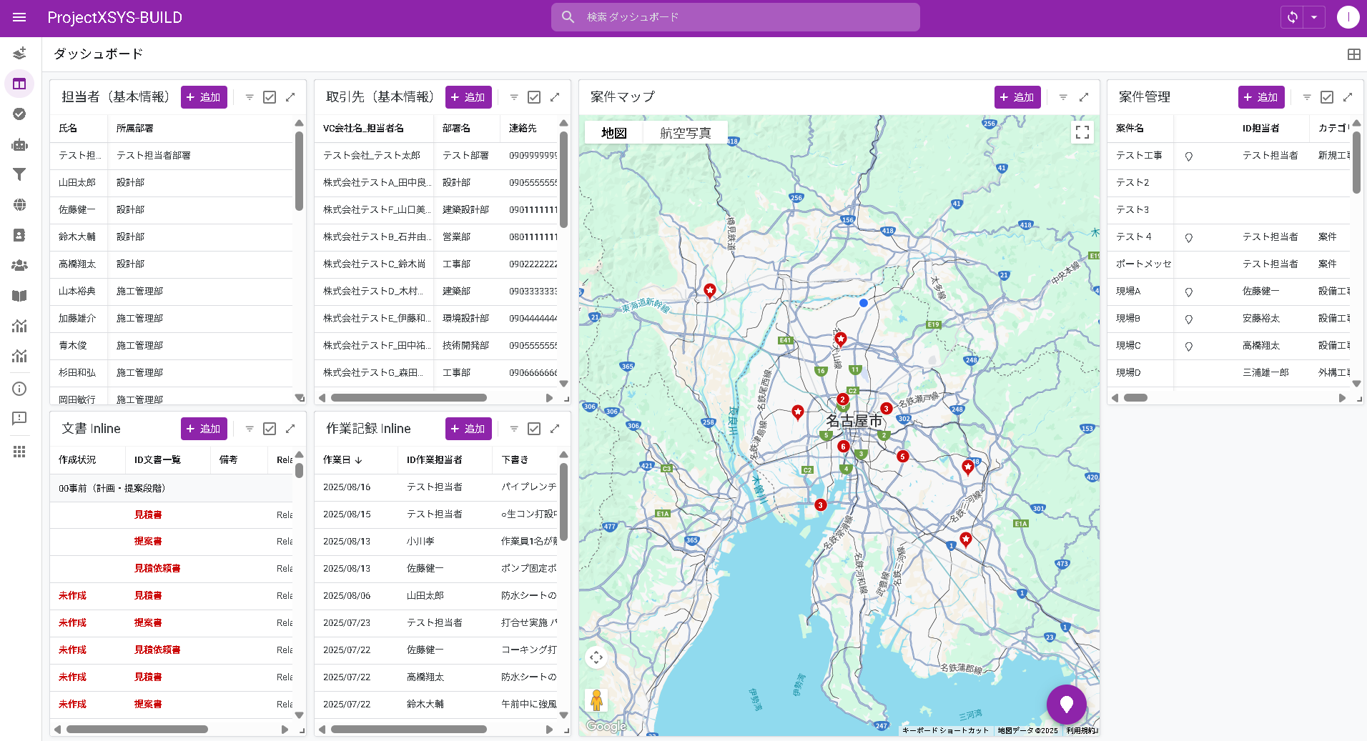Image resolution: width=1367 pixels, height=741 pixels.
Task: Enable selection checkbox in 文書 Inline panel
Action: point(270,429)
